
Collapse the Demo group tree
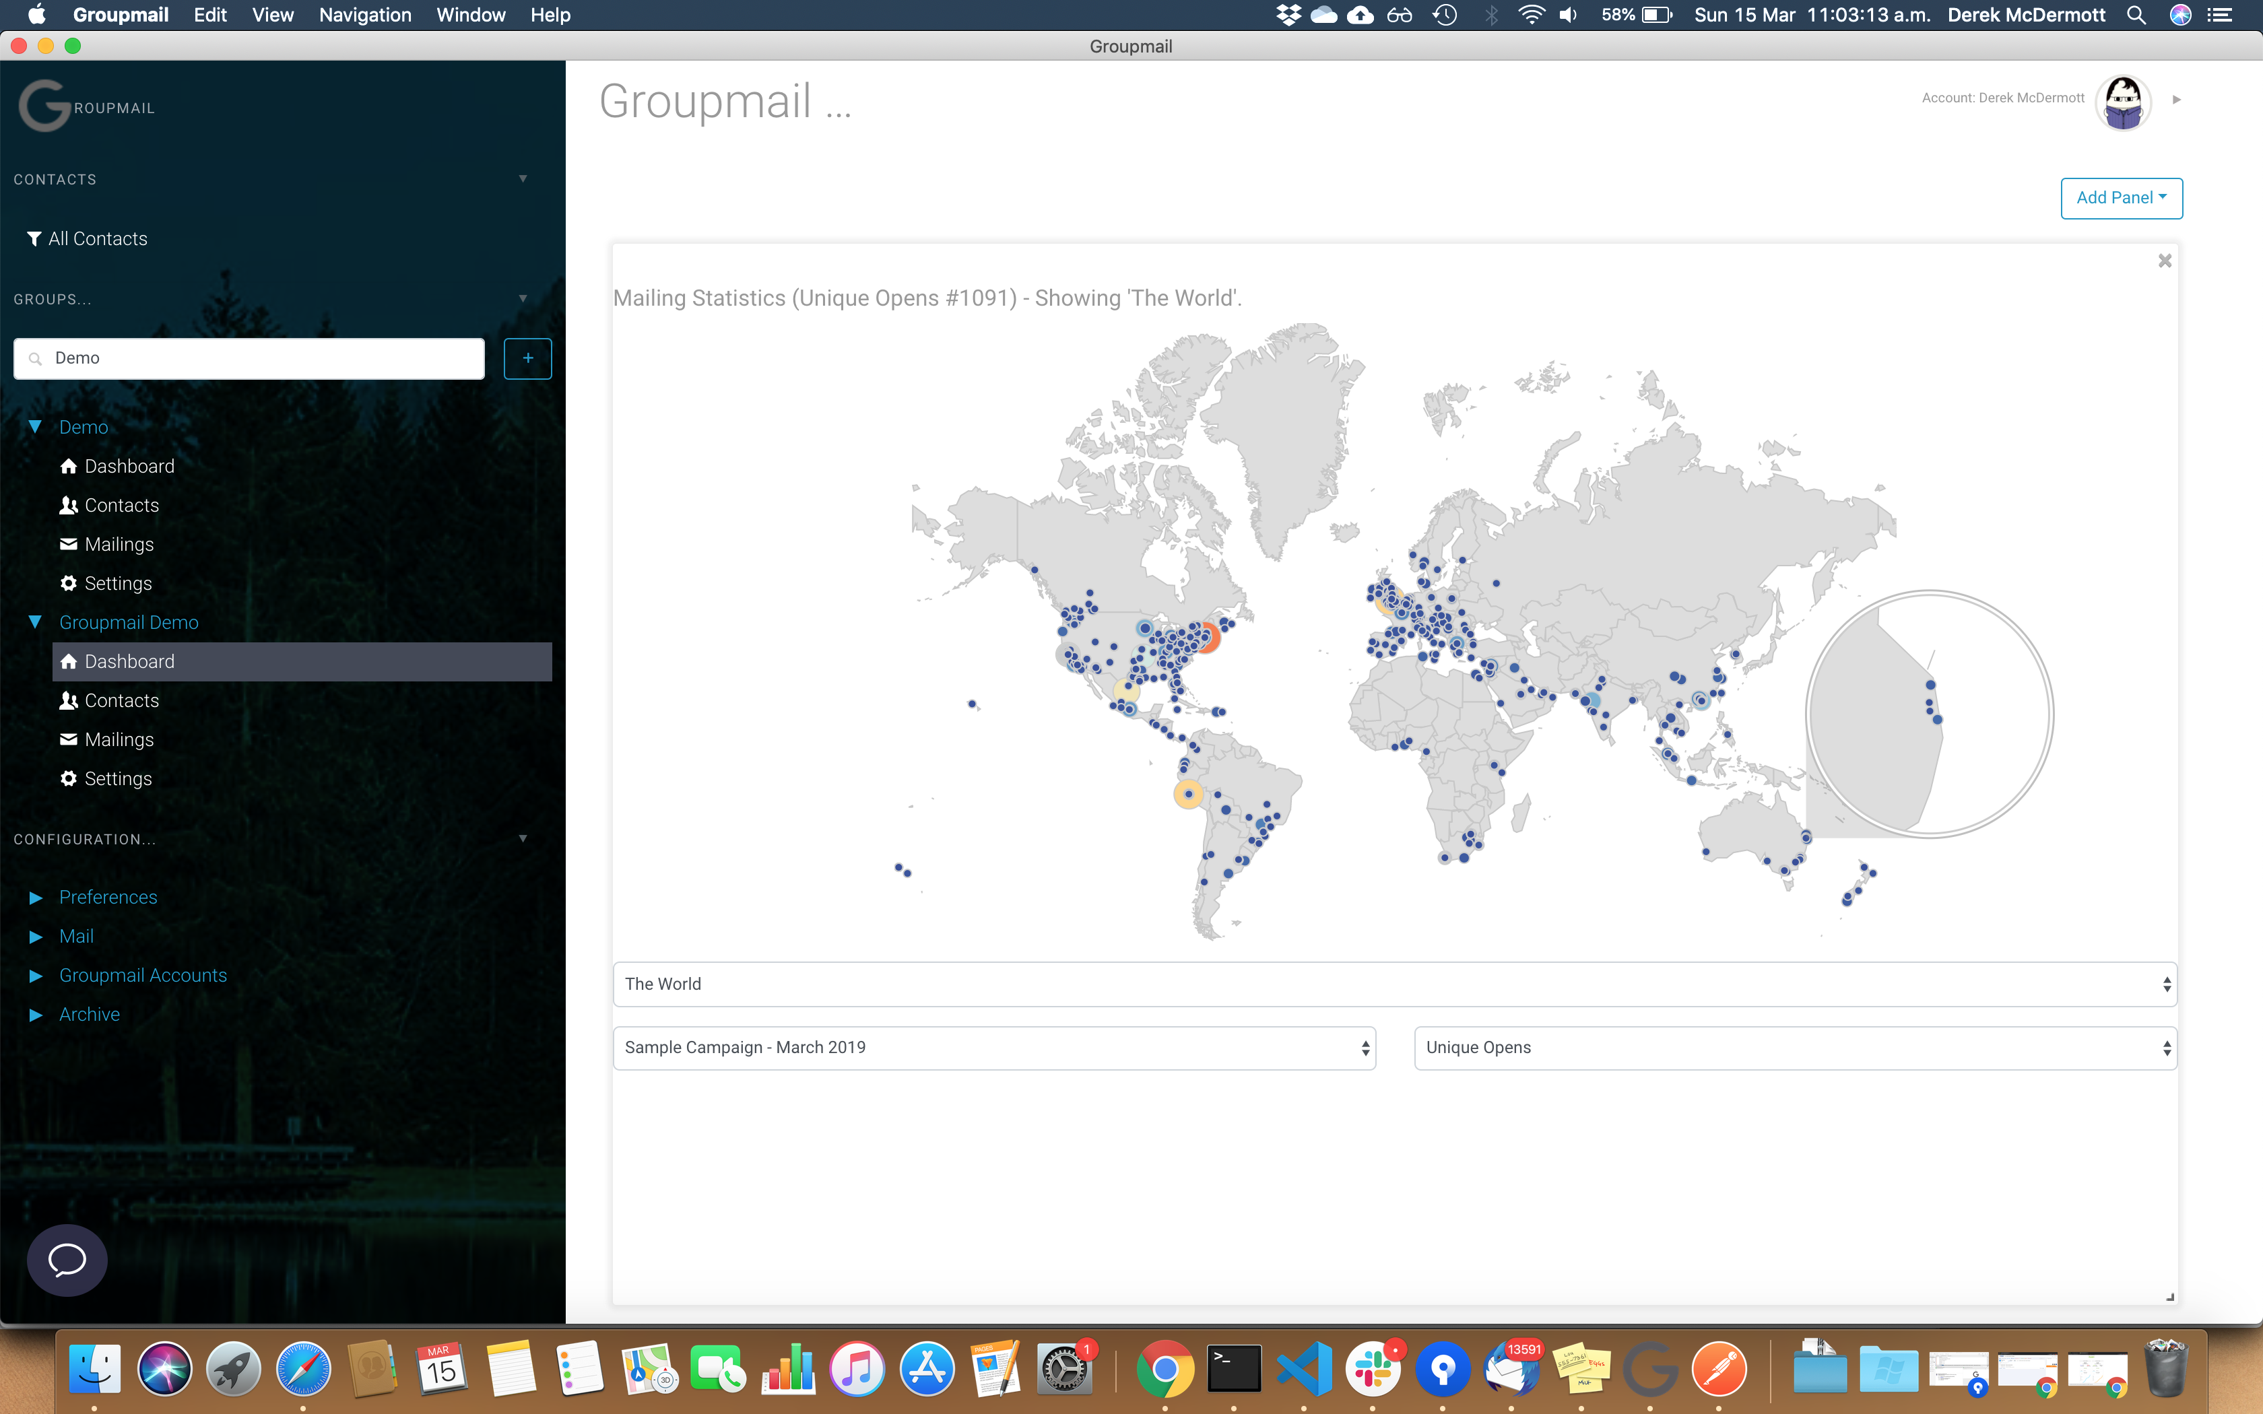click(36, 426)
